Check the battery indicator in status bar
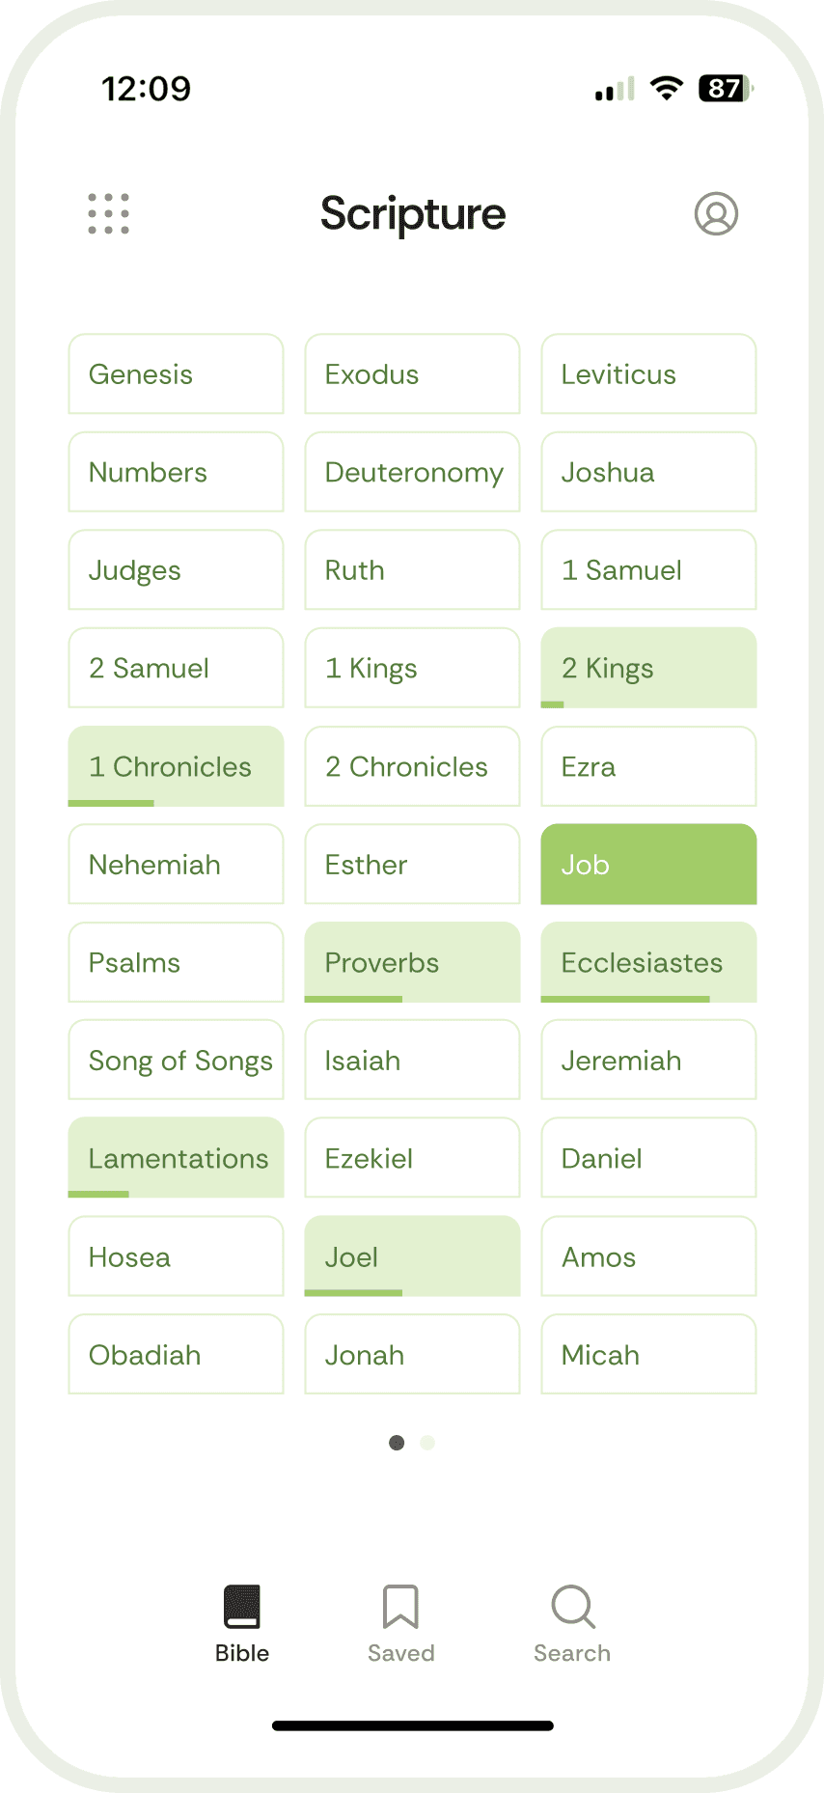Viewport: 824px width, 1793px height. (x=726, y=89)
